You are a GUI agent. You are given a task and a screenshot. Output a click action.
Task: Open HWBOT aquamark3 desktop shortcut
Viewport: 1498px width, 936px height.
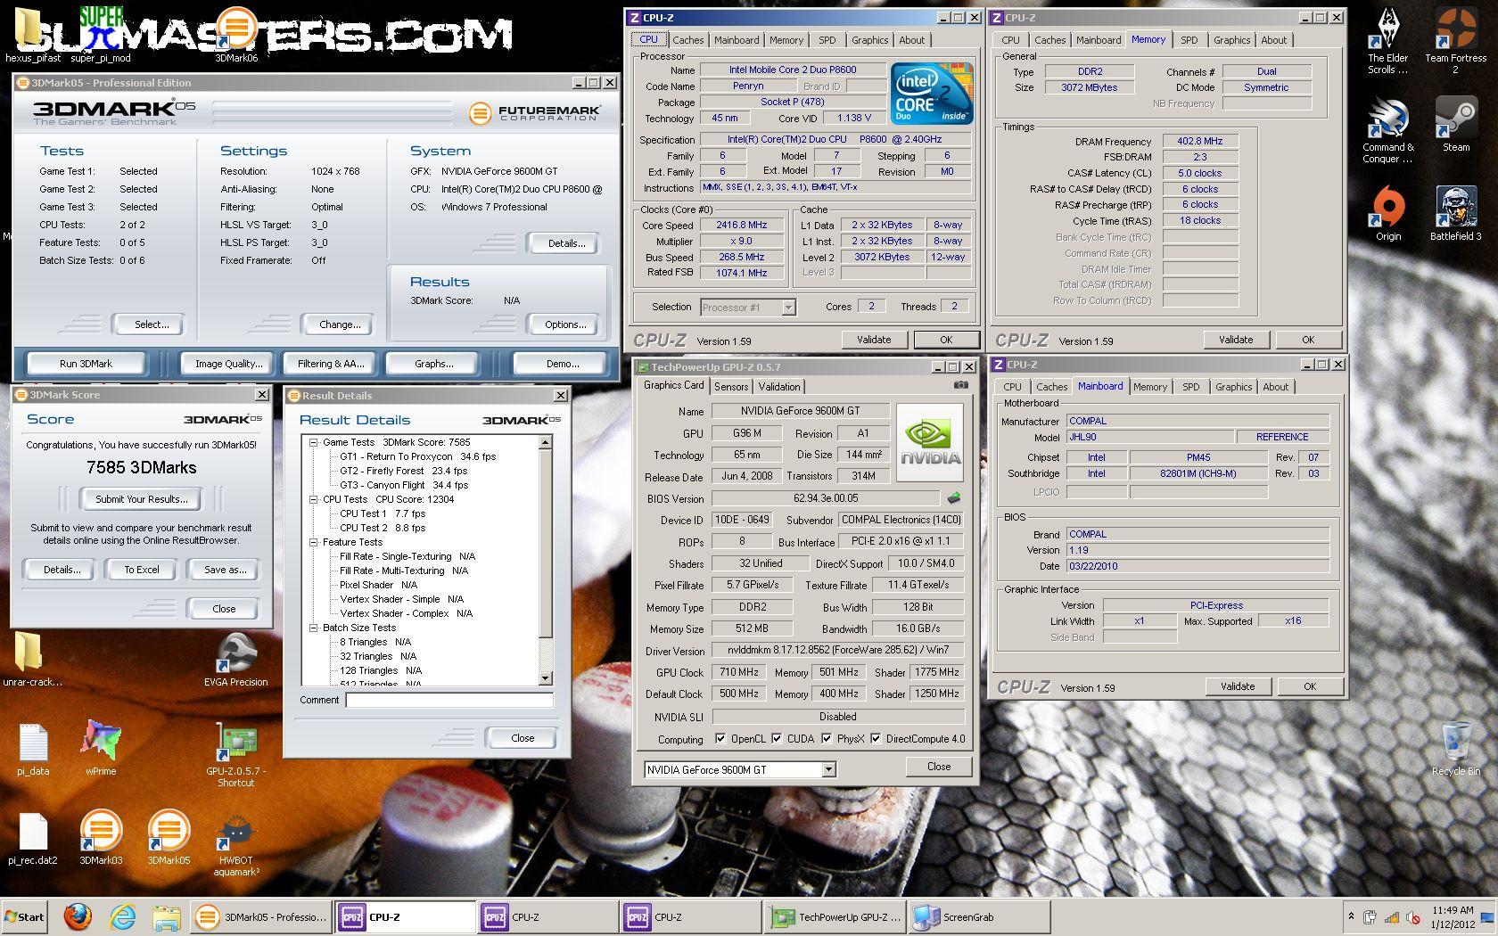[x=235, y=843]
